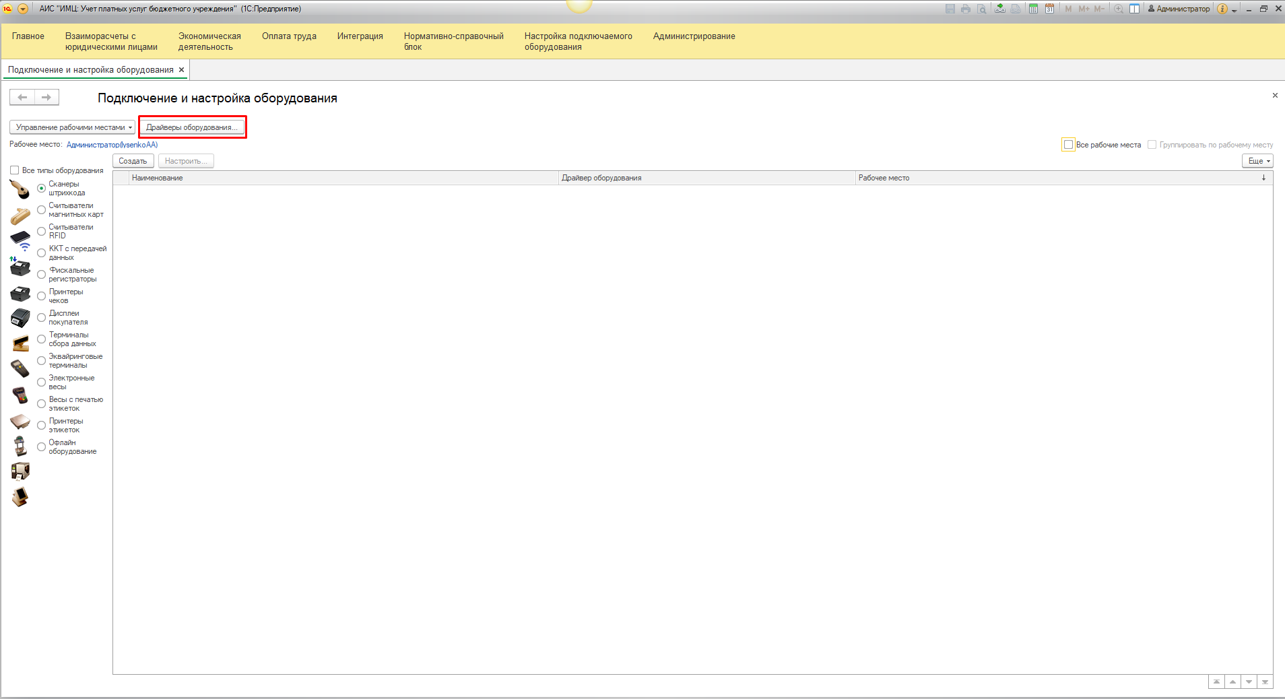Select the 'Фискальные регистраторы' radio button
Image resolution: width=1285 pixels, height=699 pixels.
pyautogui.click(x=42, y=275)
